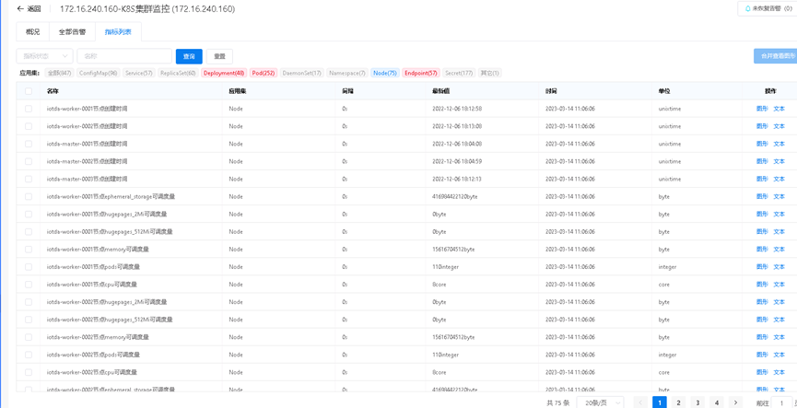Open 图形 for iotda-worker-0001 hugepages_2Mi可调度量 row
The height and width of the screenshot is (408, 797).
coord(762,215)
